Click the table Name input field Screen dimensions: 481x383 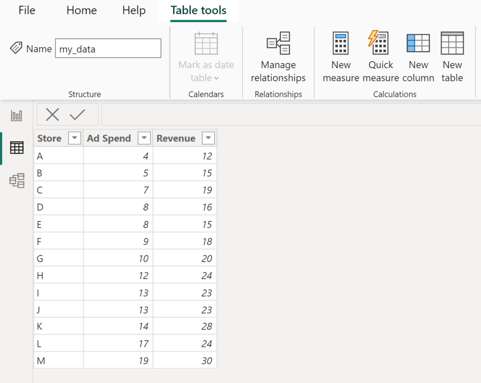[x=108, y=48]
